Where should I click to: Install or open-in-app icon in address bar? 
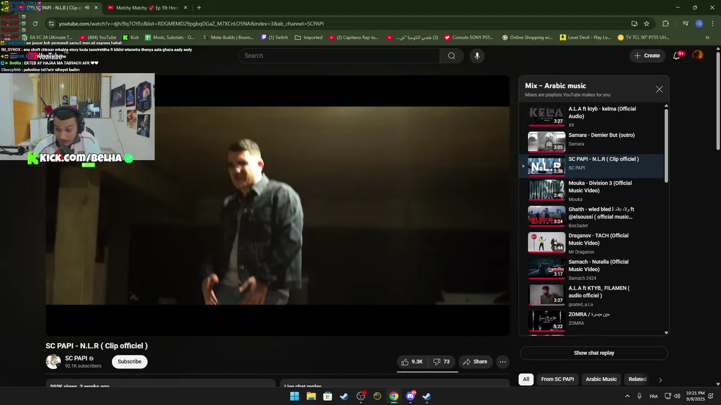click(x=634, y=24)
